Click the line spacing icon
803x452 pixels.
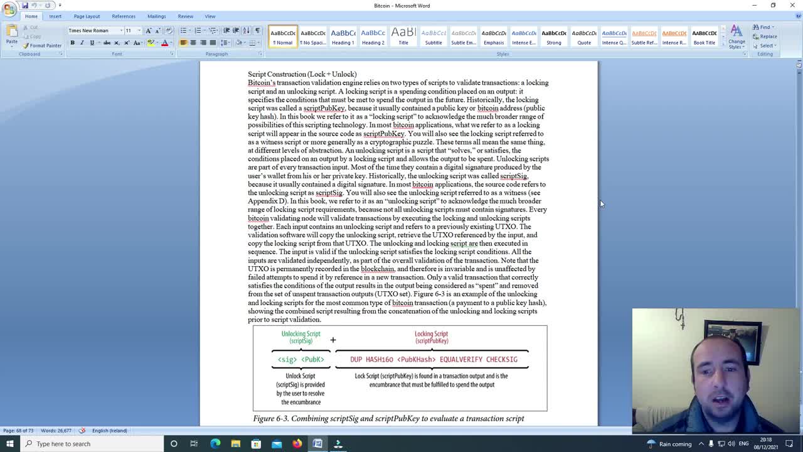click(x=225, y=43)
